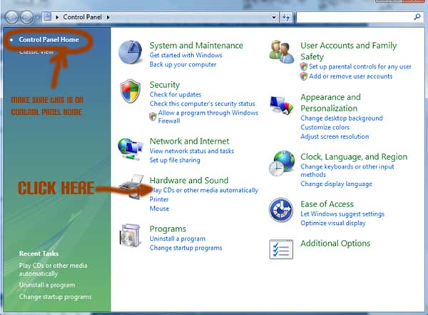Screen dimensions: 428x315
Task: Open Appearance and Personalization icon
Action: 282,105
